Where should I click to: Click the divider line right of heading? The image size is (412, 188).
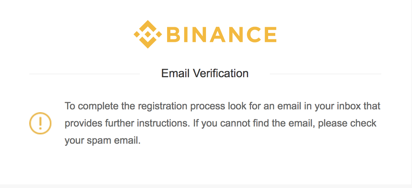pos(325,74)
